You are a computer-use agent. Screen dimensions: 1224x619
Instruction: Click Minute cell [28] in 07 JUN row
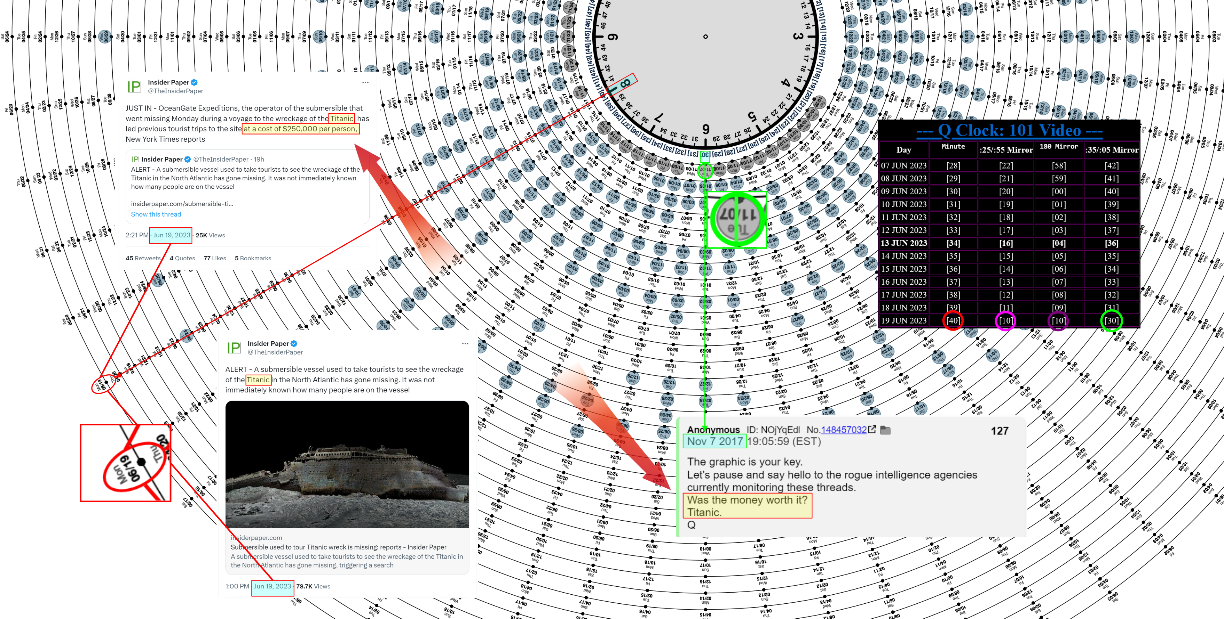coord(953,166)
